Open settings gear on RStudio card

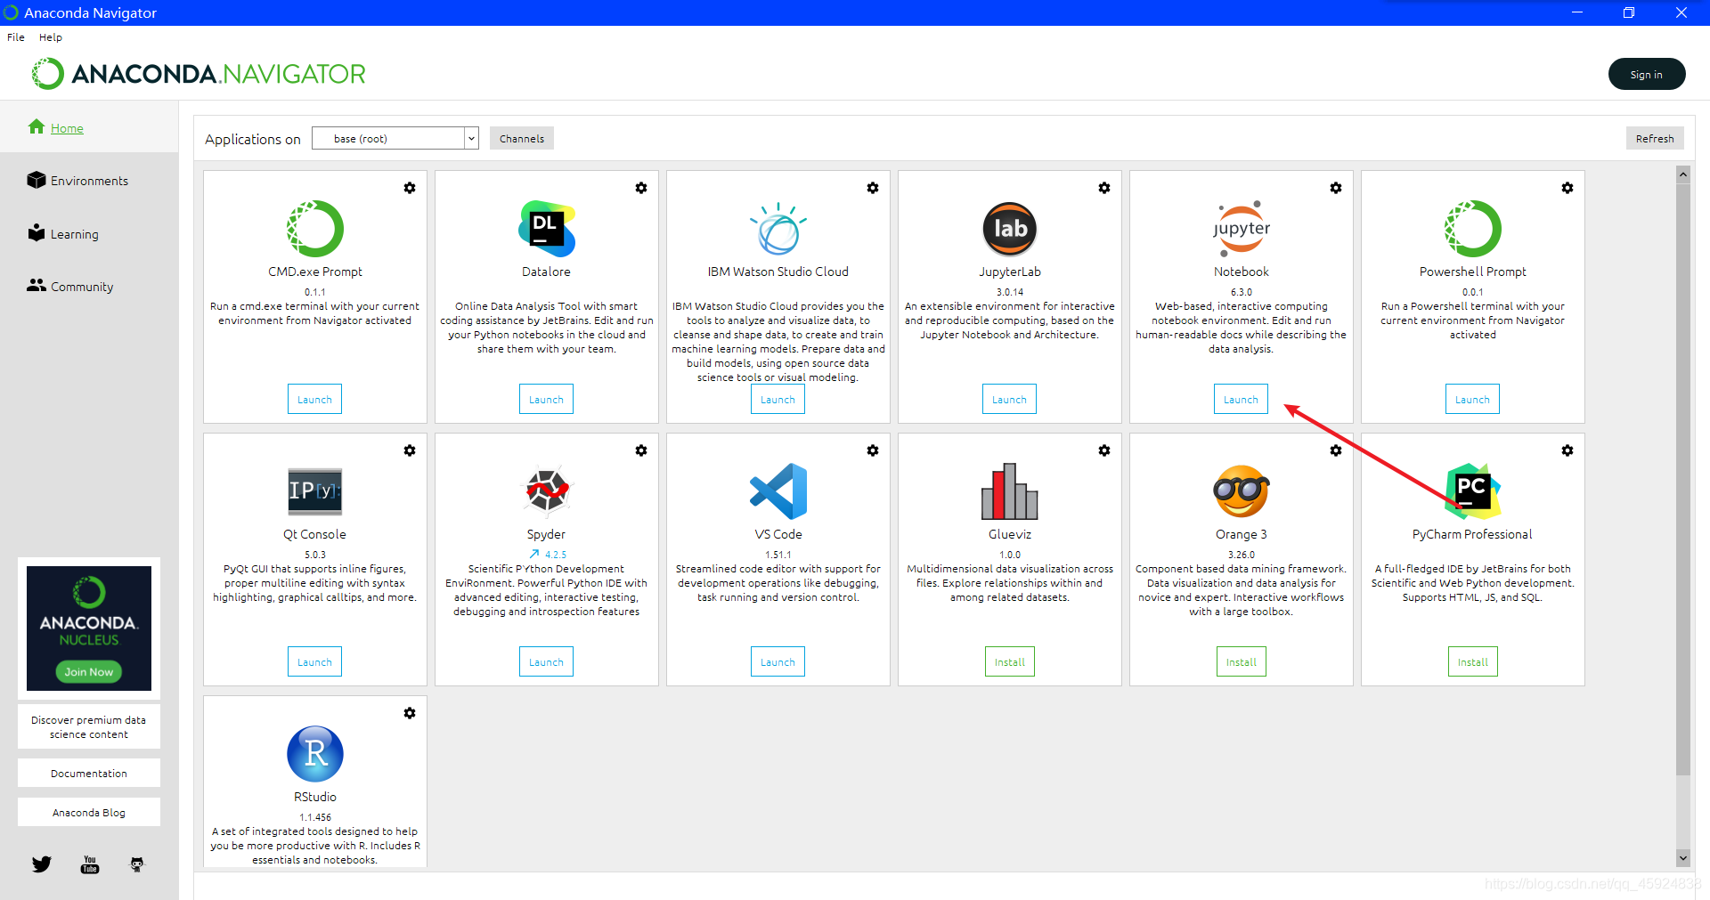click(410, 713)
